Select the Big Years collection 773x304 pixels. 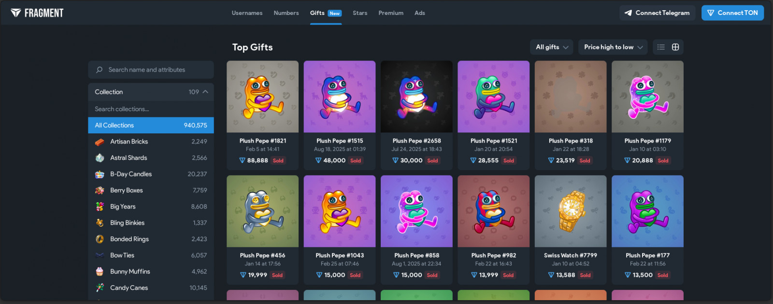(x=151, y=206)
